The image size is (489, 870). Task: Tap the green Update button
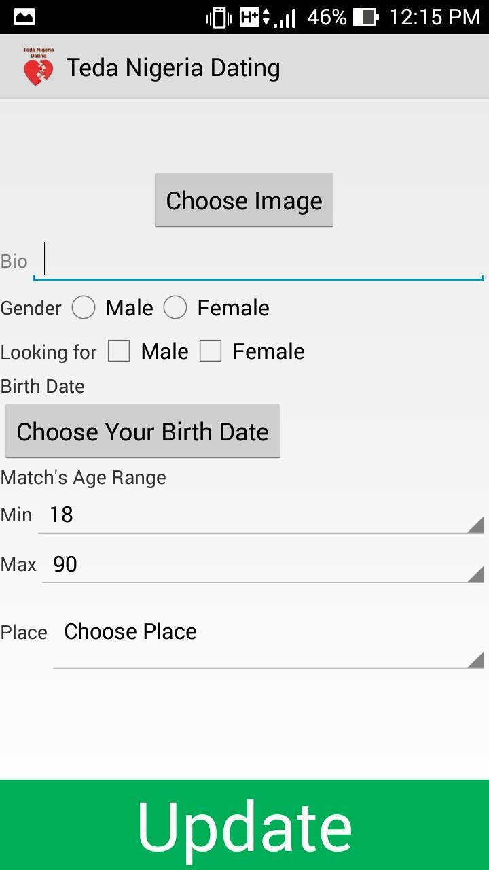pyautogui.click(x=244, y=825)
